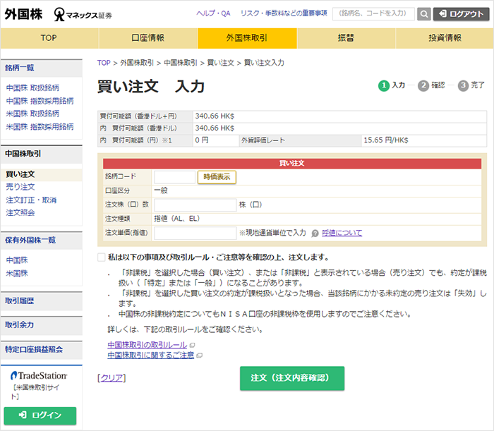Click the green ログイン button
The height and width of the screenshot is (431, 494).
pos(40,415)
